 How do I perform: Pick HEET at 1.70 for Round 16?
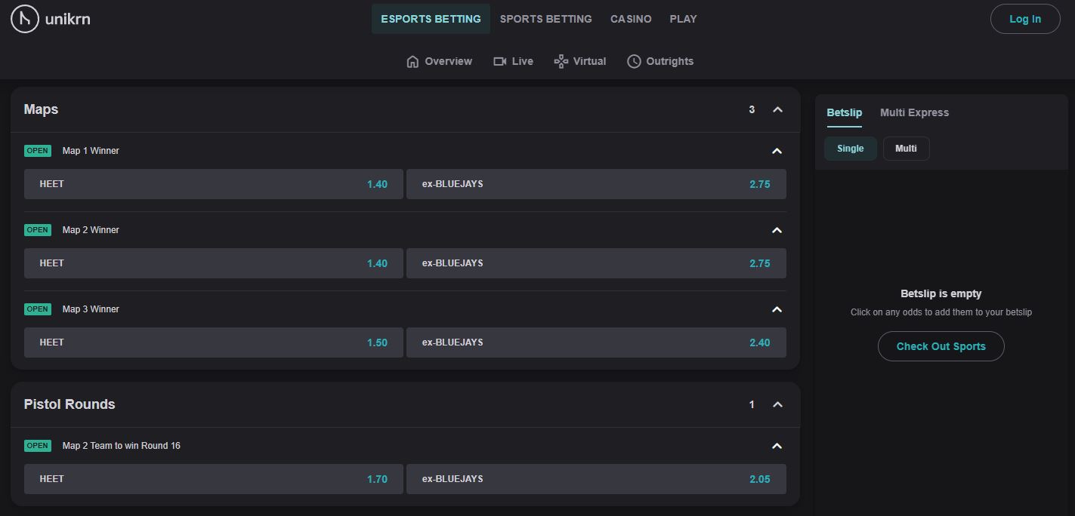click(x=214, y=479)
